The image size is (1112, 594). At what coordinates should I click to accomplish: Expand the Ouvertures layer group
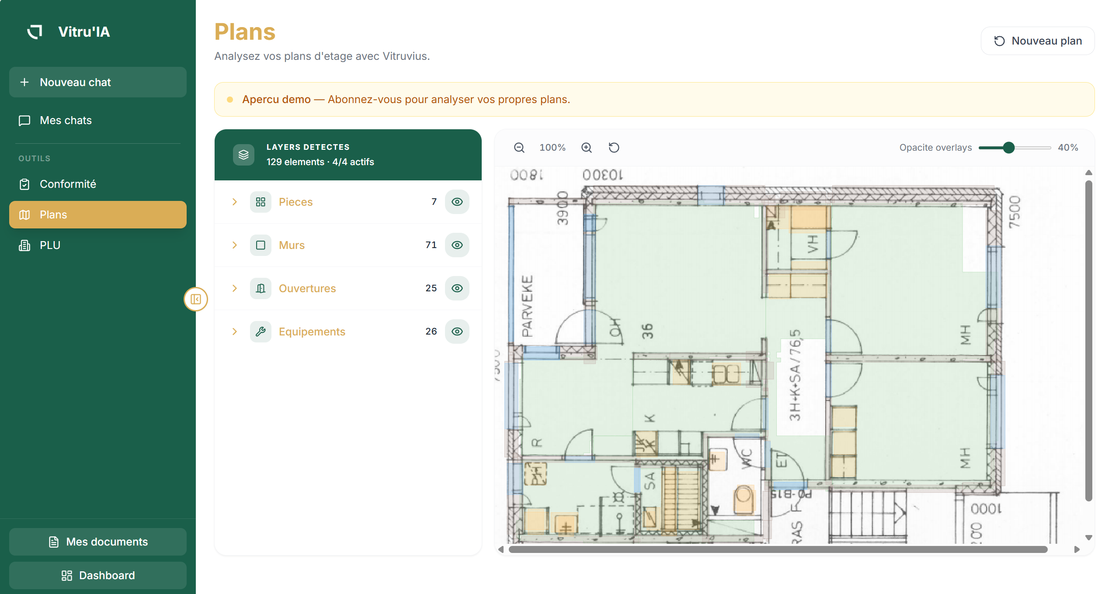(x=235, y=288)
